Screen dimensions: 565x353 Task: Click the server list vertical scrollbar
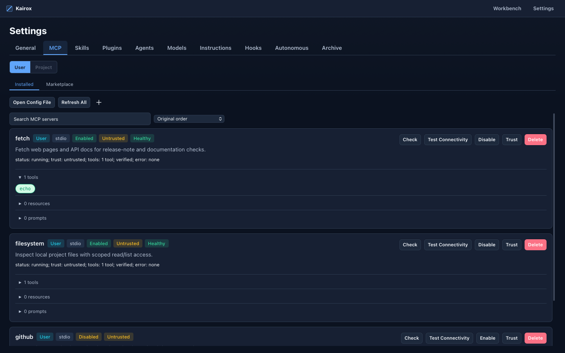(x=554, y=207)
